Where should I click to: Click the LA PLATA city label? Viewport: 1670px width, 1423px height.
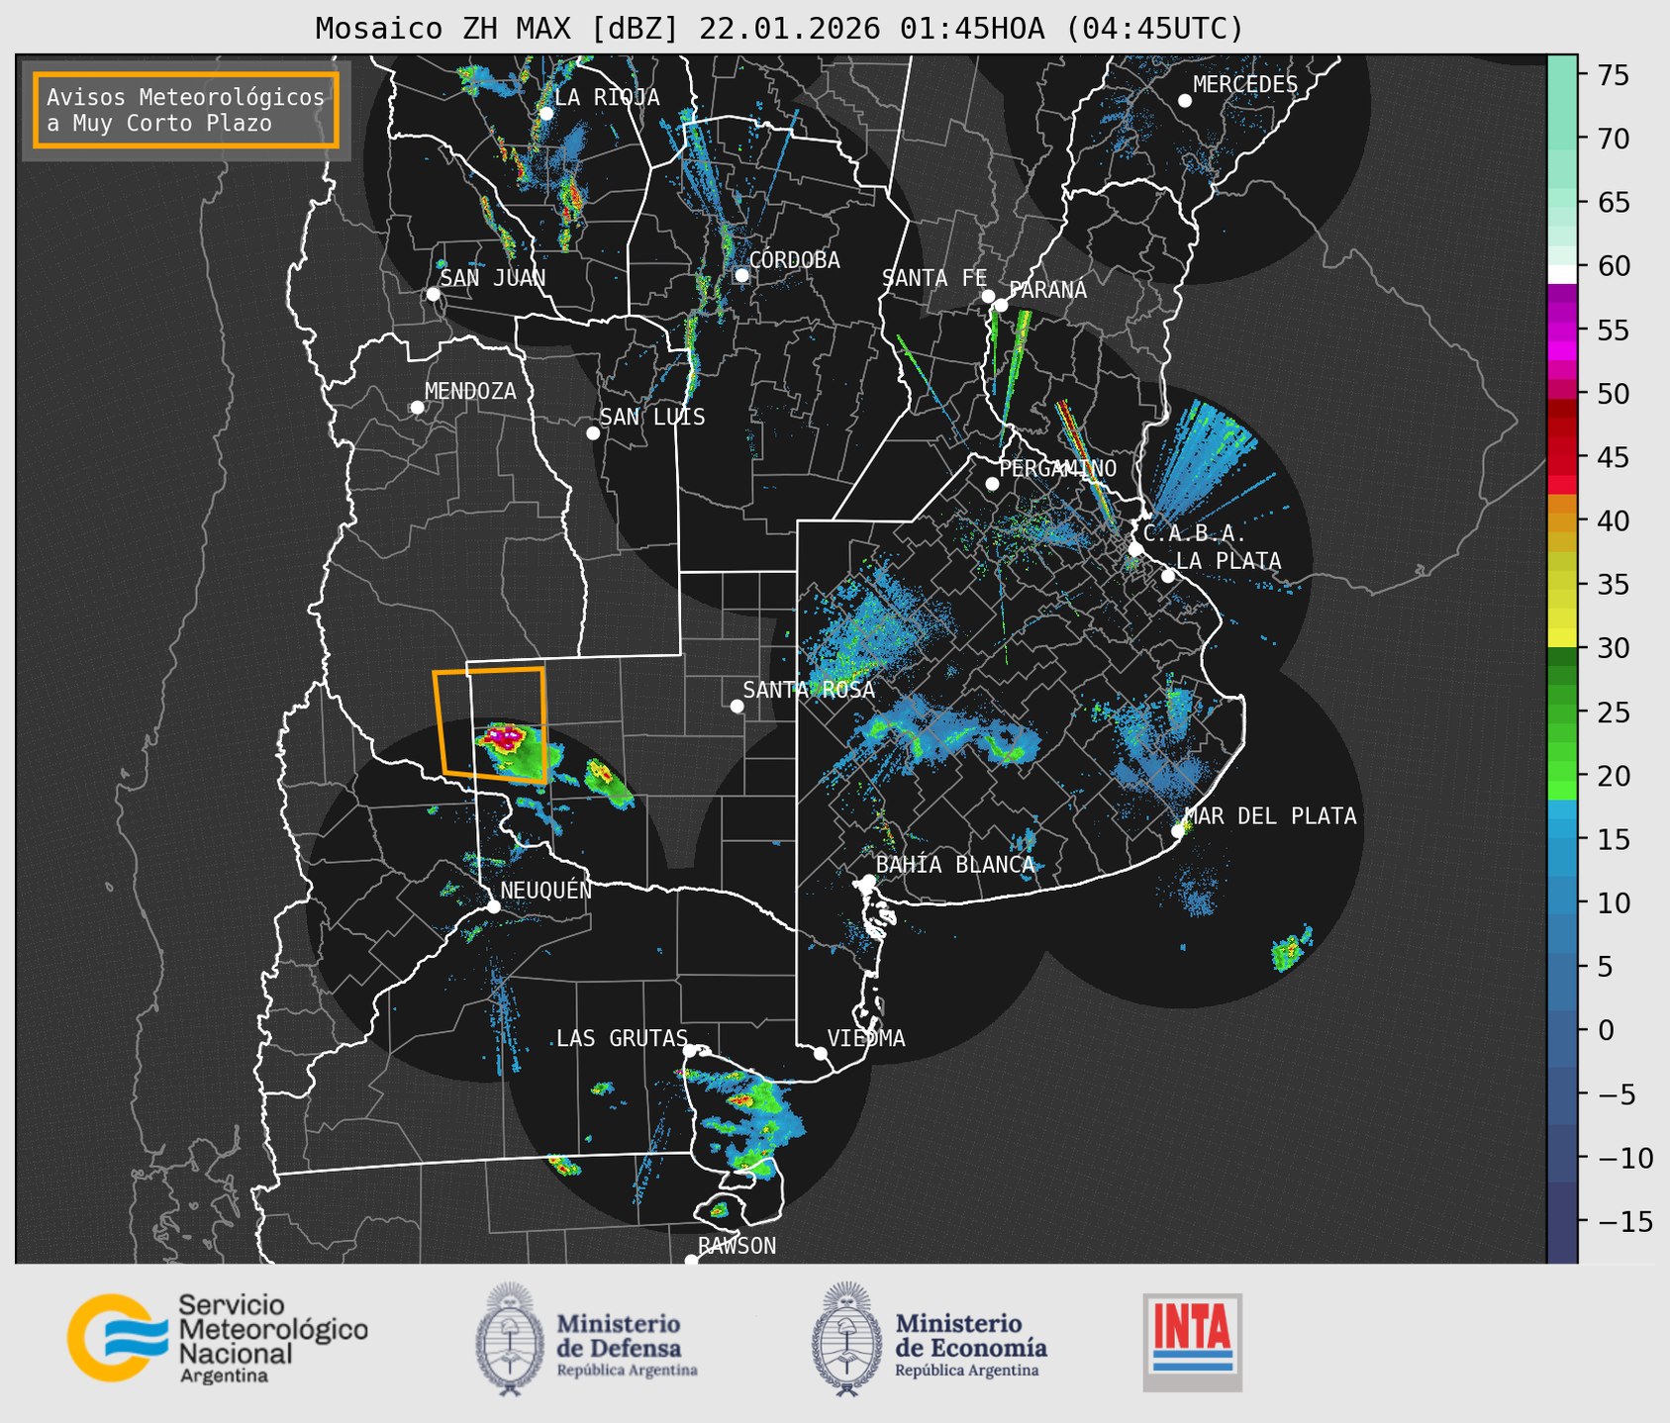click(1228, 561)
